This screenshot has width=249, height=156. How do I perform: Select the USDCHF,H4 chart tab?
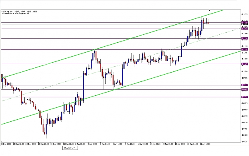click(x=70, y=148)
